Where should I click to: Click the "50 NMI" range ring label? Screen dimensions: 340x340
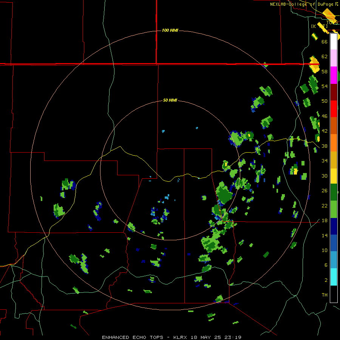click(x=170, y=100)
